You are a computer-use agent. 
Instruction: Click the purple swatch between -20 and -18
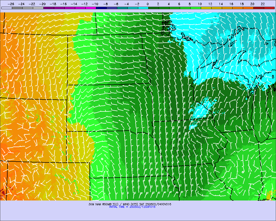point(49,8)
